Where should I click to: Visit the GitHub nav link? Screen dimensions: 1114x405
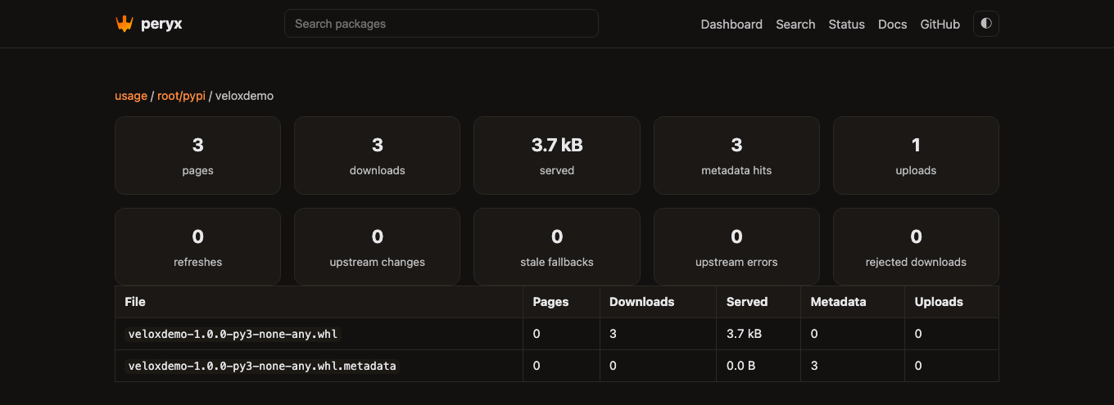pos(940,25)
